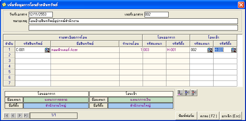Viewport: 246px width, 121px height.
Task: Go to last record navigation button
Action: pyautogui.click(x=26, y=116)
